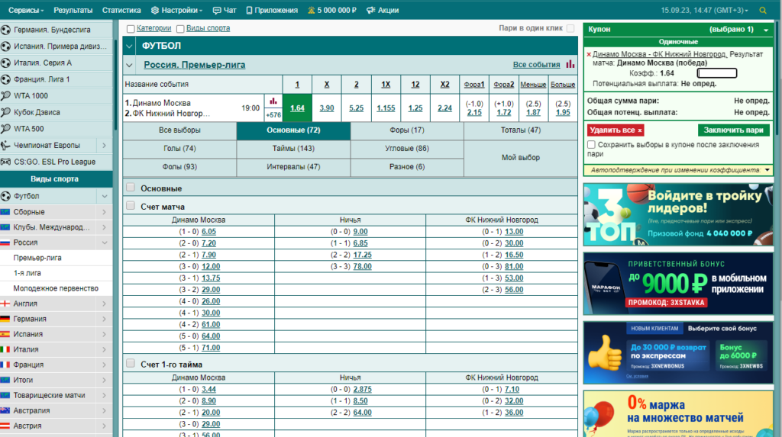Open Автоподтверждение coefficient change dropdown
This screenshot has height=437, width=782.
(767, 170)
